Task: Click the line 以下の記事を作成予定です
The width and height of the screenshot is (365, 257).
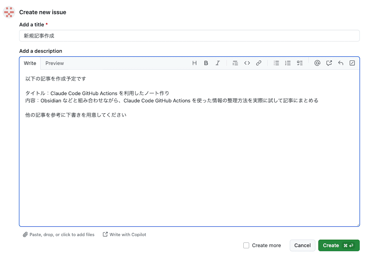Action: click(56, 79)
